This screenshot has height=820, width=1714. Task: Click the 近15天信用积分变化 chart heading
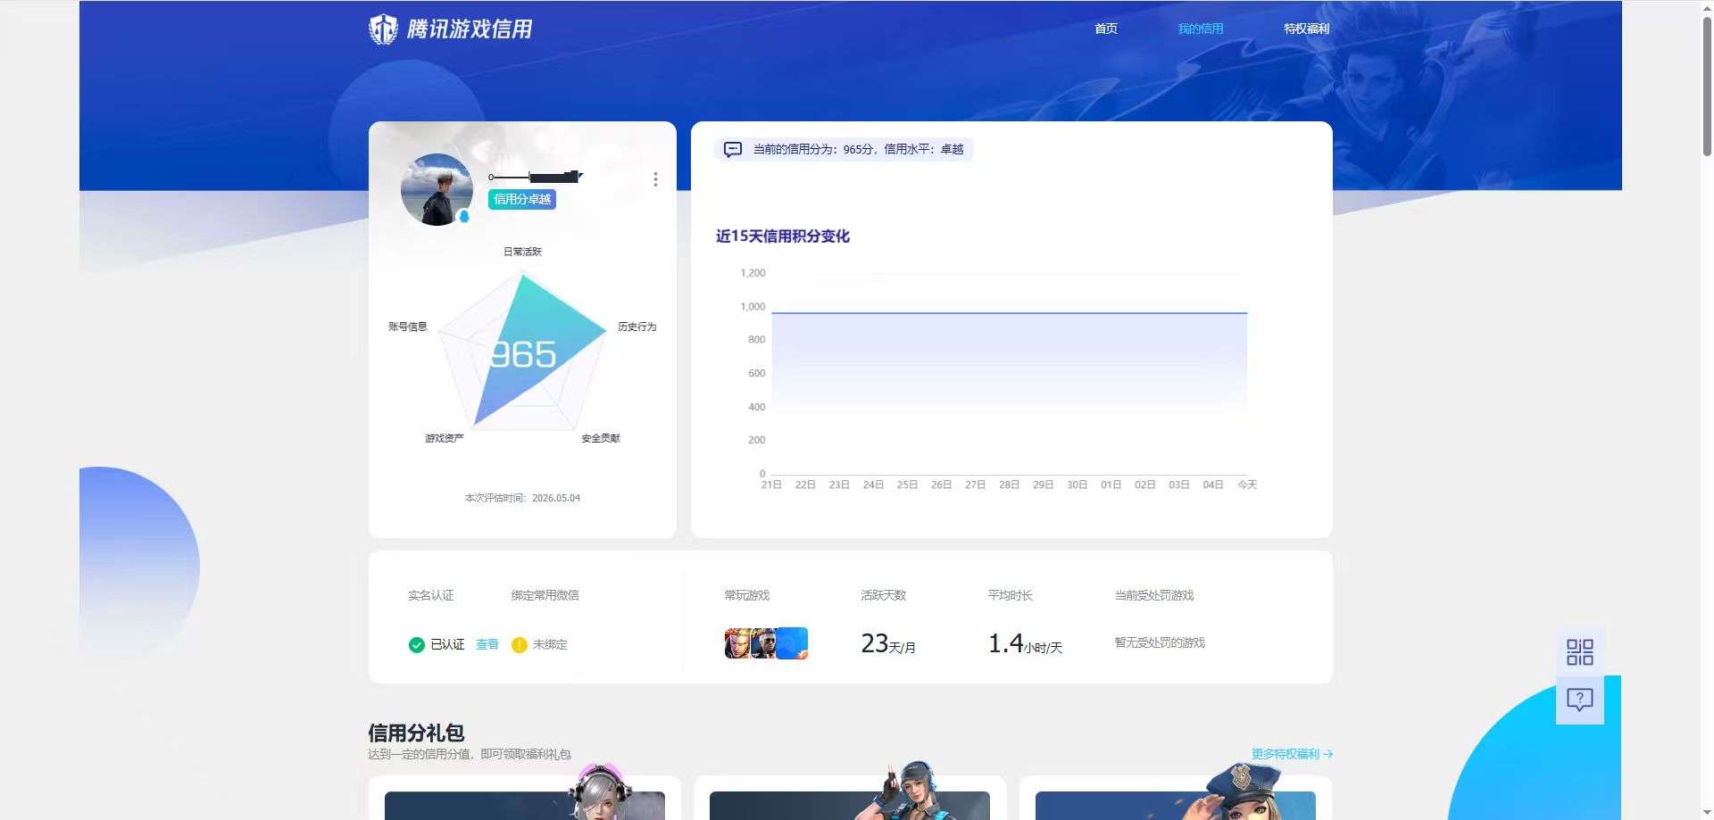click(x=782, y=236)
